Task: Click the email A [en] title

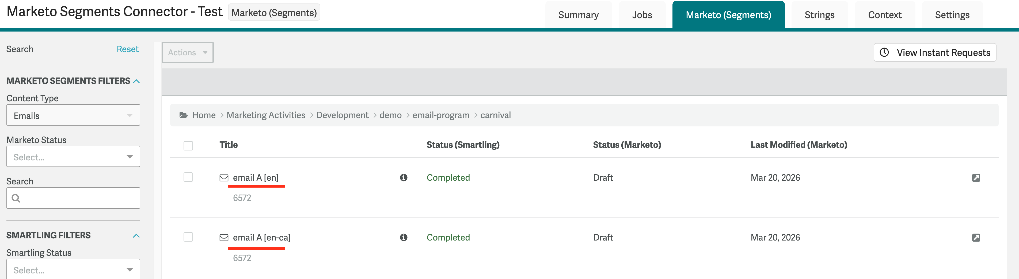Action: (256, 178)
